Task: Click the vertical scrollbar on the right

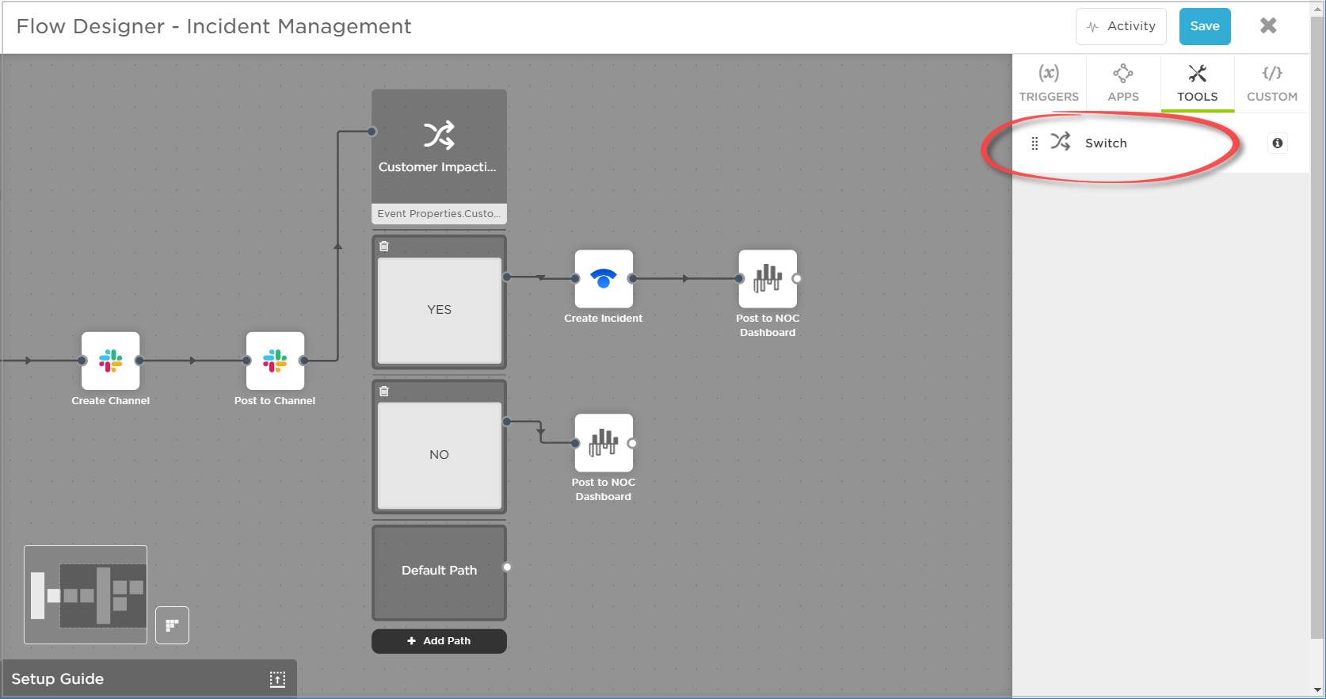Action: coord(1317,327)
